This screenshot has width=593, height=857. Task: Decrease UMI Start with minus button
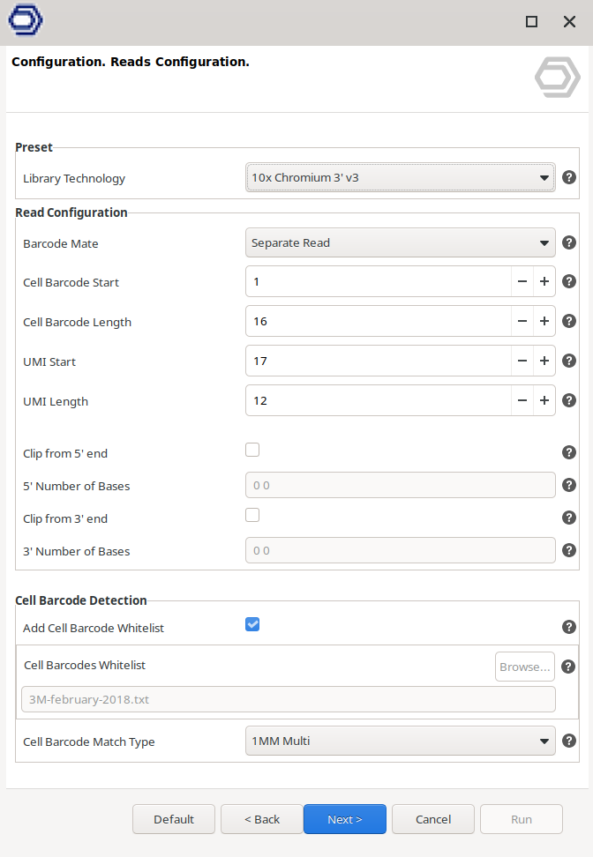[x=522, y=361]
